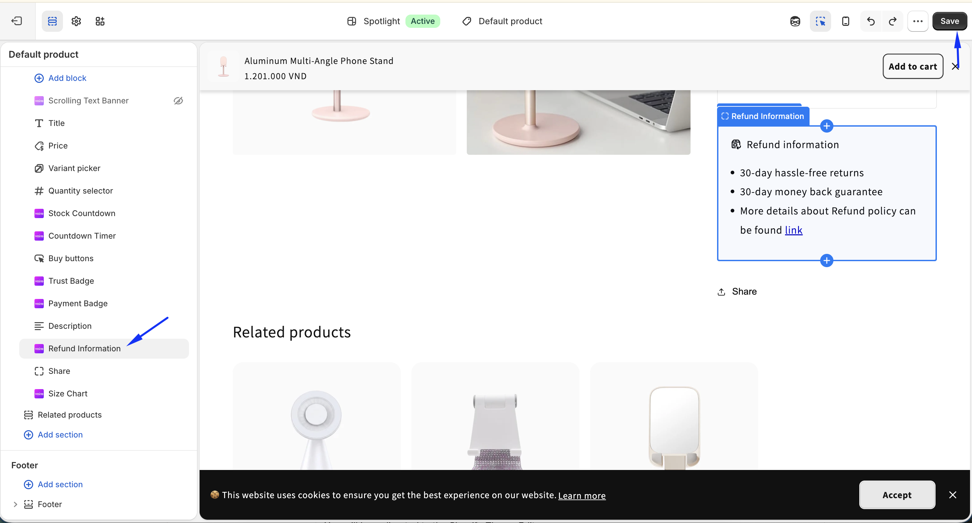This screenshot has height=523, width=972.
Task: Open theme settings gear icon
Action: (76, 21)
